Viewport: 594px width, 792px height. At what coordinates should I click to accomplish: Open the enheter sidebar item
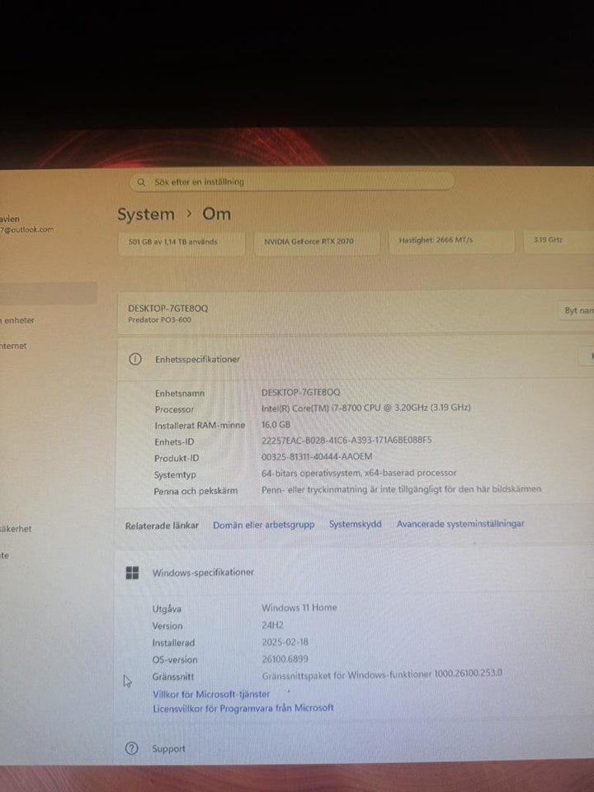(x=18, y=320)
